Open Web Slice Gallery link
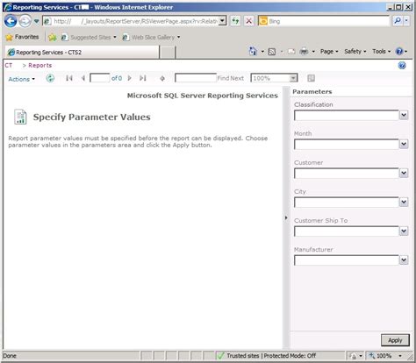This screenshot has height=363, width=416. click(151, 38)
